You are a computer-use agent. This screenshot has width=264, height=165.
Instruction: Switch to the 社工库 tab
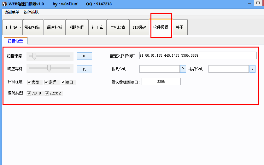pos(97,27)
